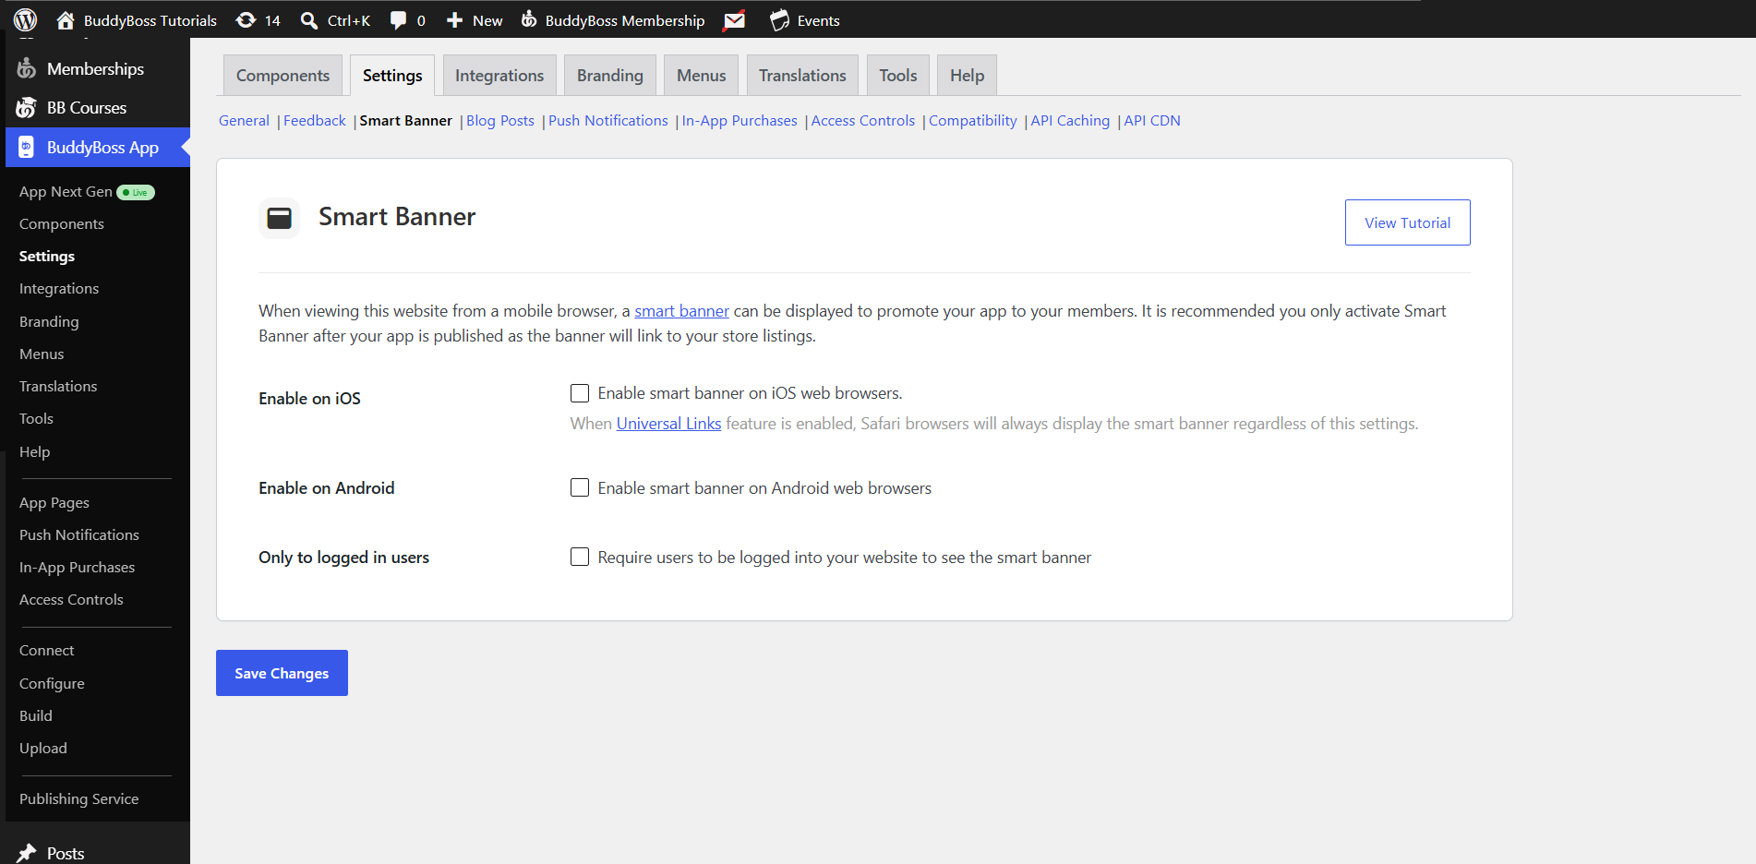Enable smart banner on Android checkbox

580,487
